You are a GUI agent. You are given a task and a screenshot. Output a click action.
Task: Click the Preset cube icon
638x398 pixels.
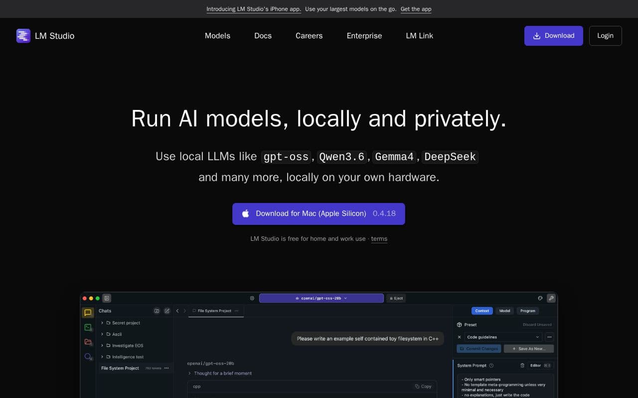pos(460,324)
